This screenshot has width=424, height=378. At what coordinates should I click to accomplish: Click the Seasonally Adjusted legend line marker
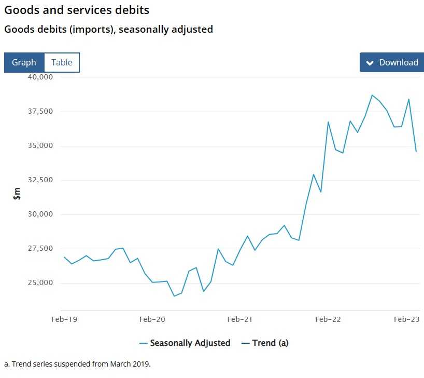click(x=144, y=343)
